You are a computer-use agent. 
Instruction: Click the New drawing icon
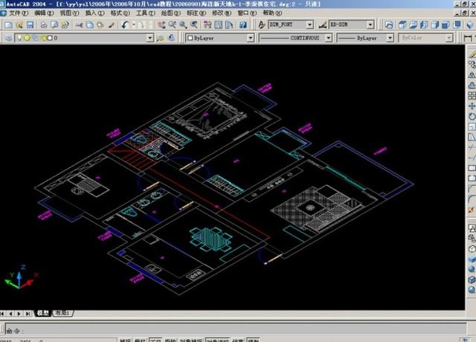[9, 25]
